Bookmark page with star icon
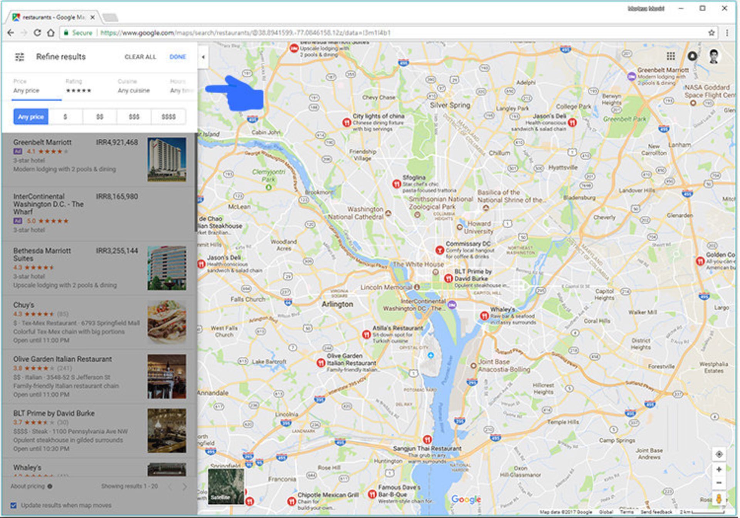The height and width of the screenshot is (518, 740). (x=711, y=33)
